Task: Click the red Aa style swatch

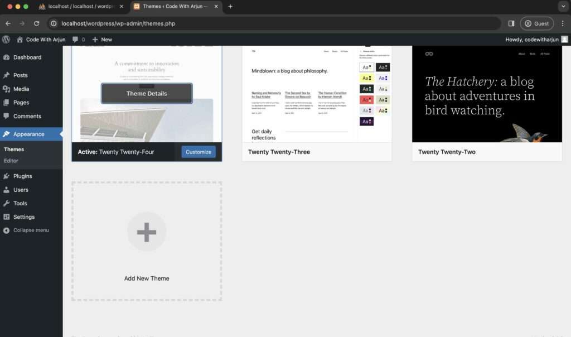Action: 366,100
